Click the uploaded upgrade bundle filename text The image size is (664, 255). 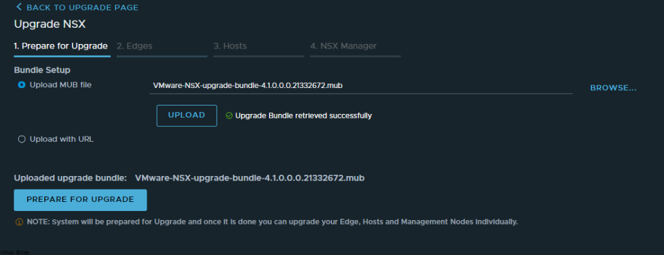pos(250,178)
